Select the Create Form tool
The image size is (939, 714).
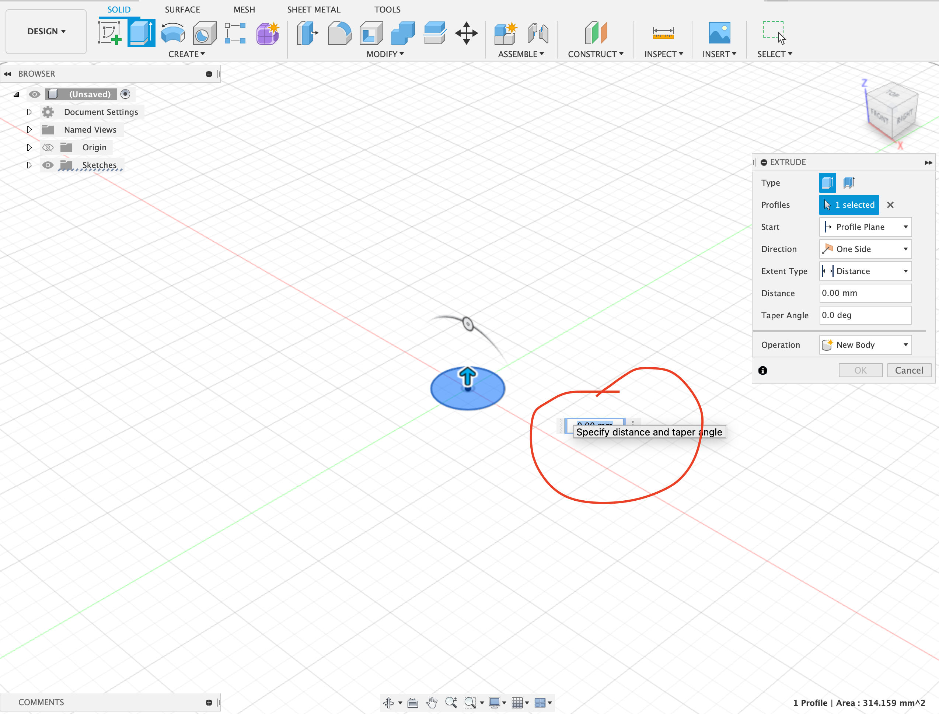(268, 33)
